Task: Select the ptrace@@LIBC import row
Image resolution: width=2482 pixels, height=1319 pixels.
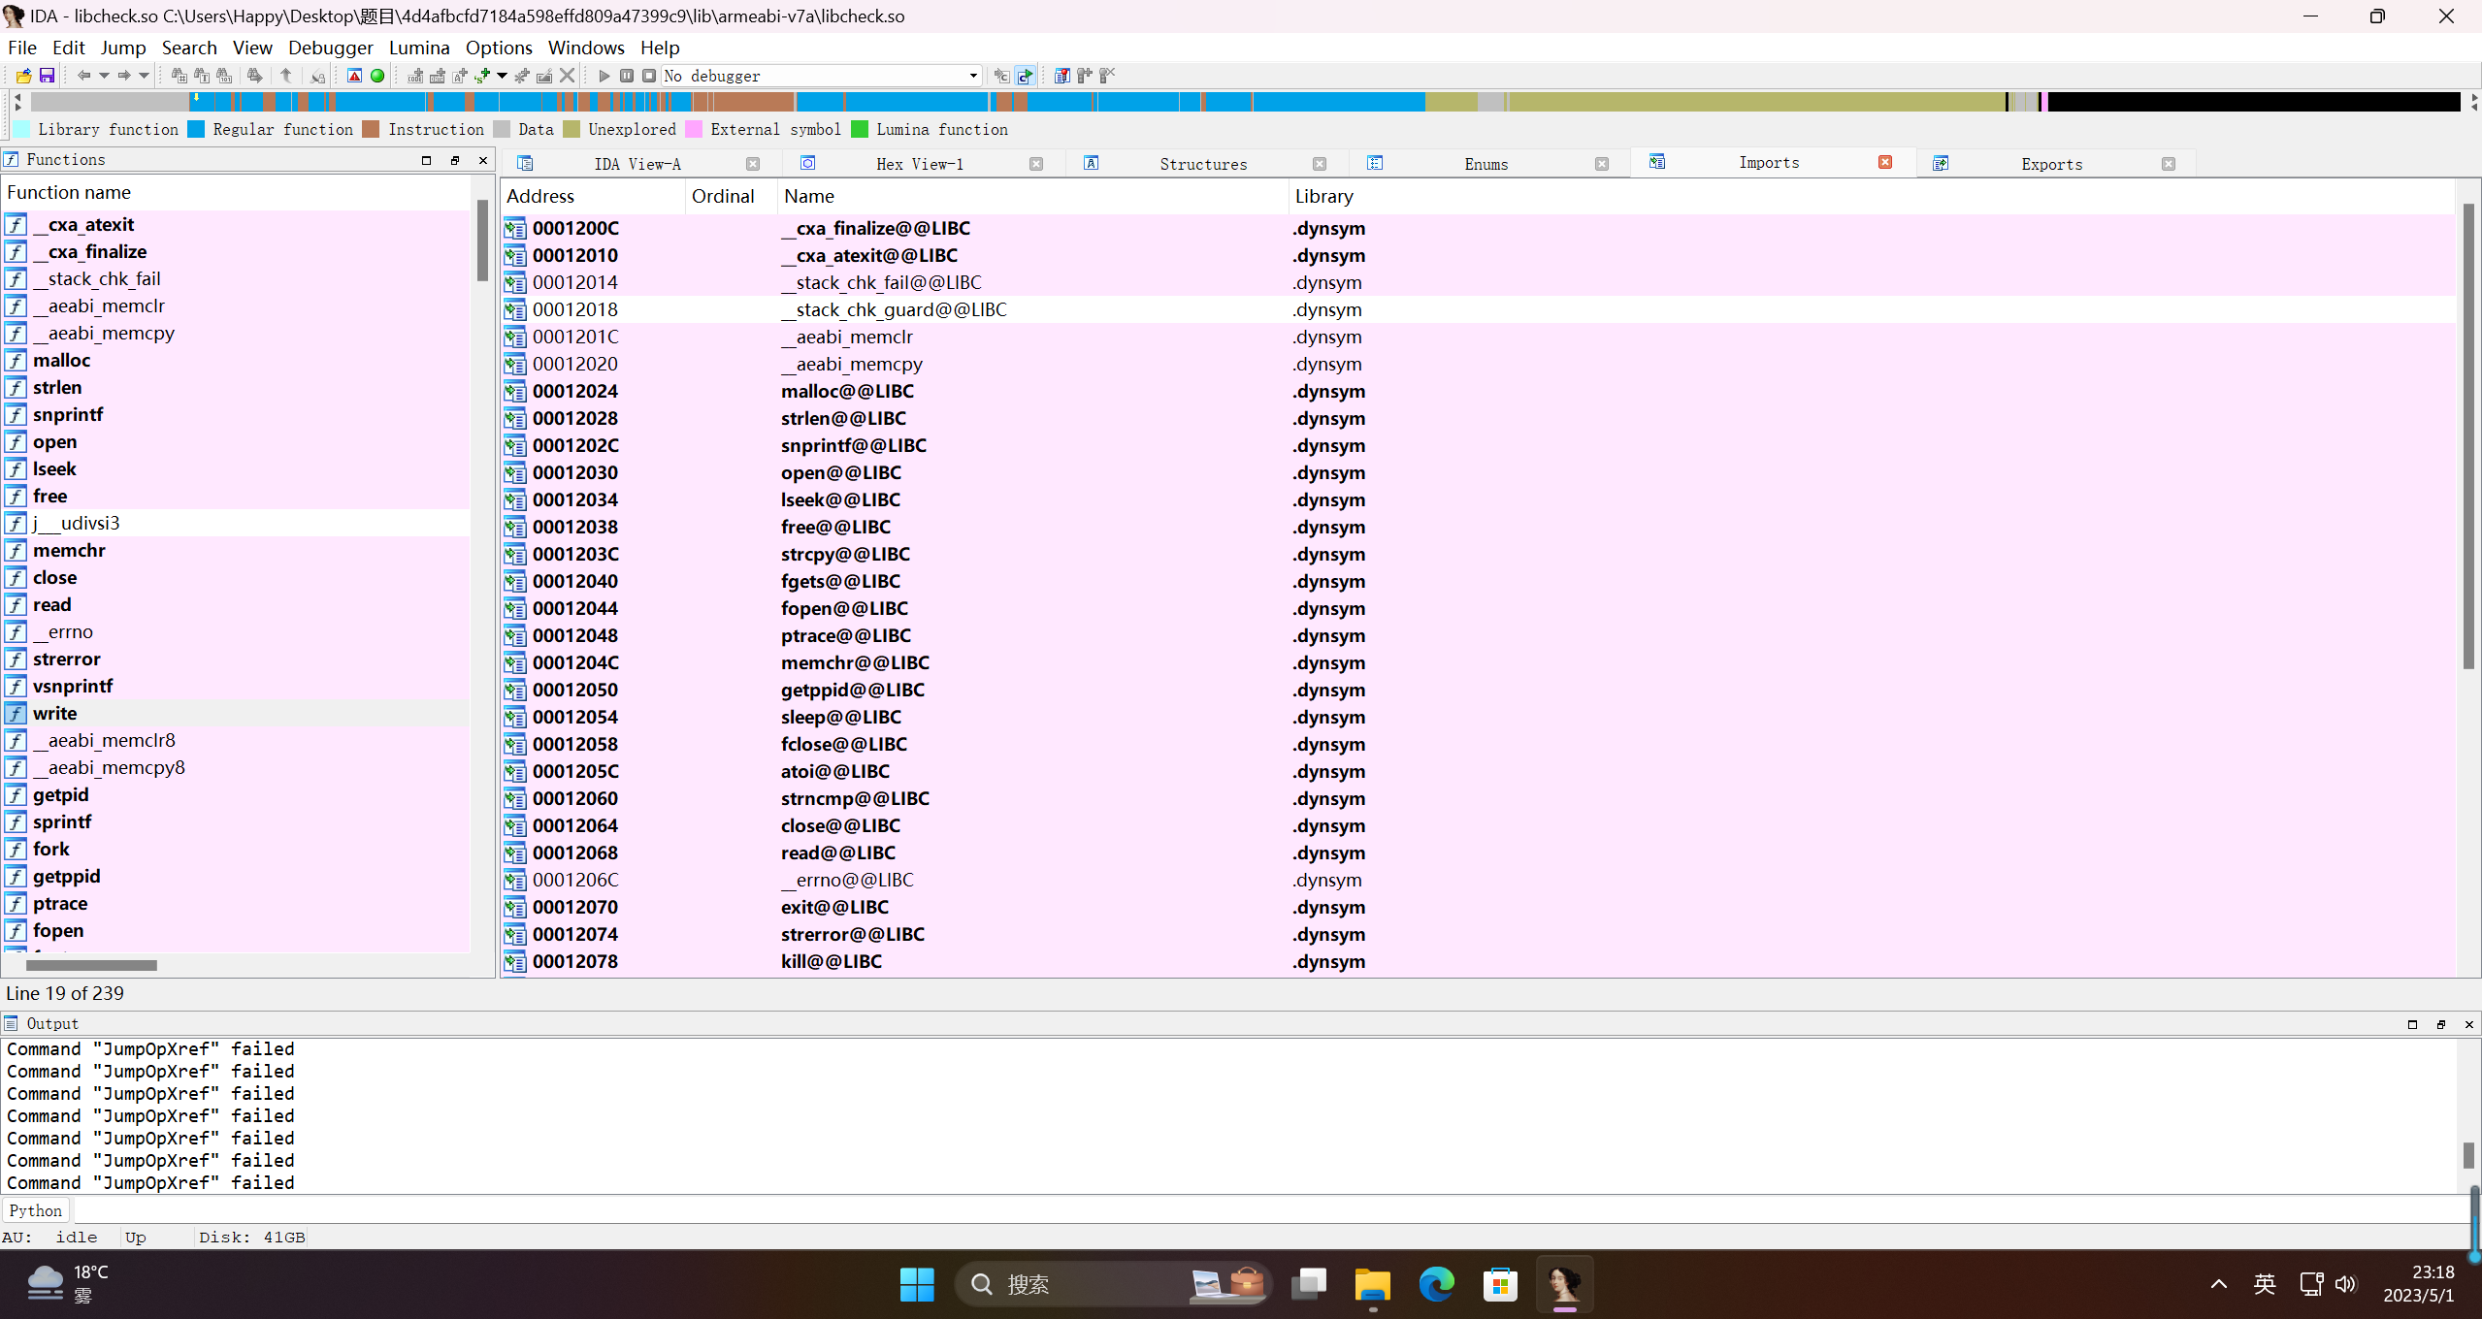Action: 845,635
